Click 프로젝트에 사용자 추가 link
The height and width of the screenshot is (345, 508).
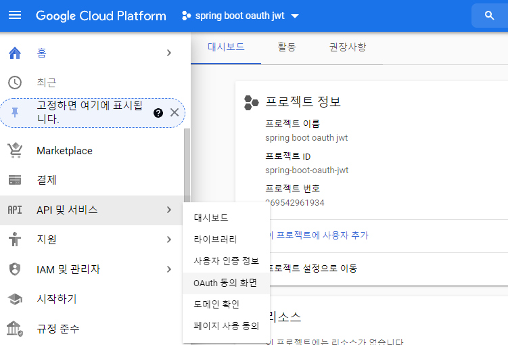tap(319, 235)
